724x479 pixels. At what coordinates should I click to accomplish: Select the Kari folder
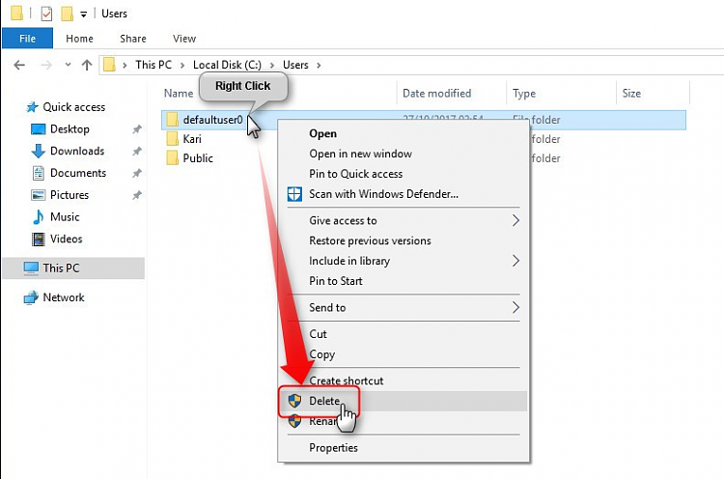coord(192,139)
